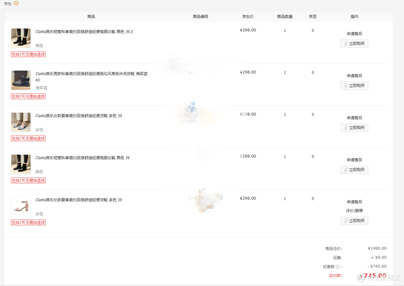Click the 支持7天无理由退货 badge under the 39.5 boots
Screen dimensions: 404x286
point(28,54)
